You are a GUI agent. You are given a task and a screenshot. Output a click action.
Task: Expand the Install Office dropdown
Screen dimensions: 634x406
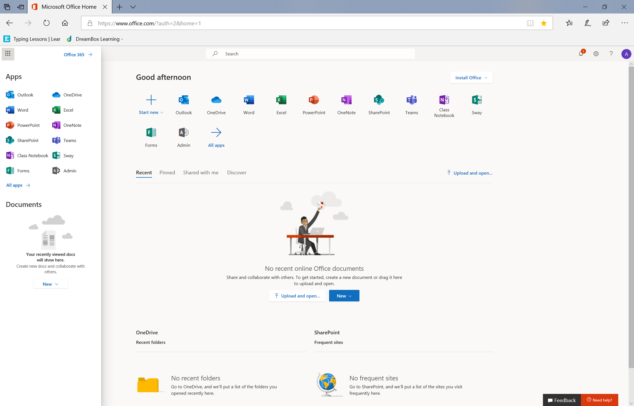[x=471, y=78]
